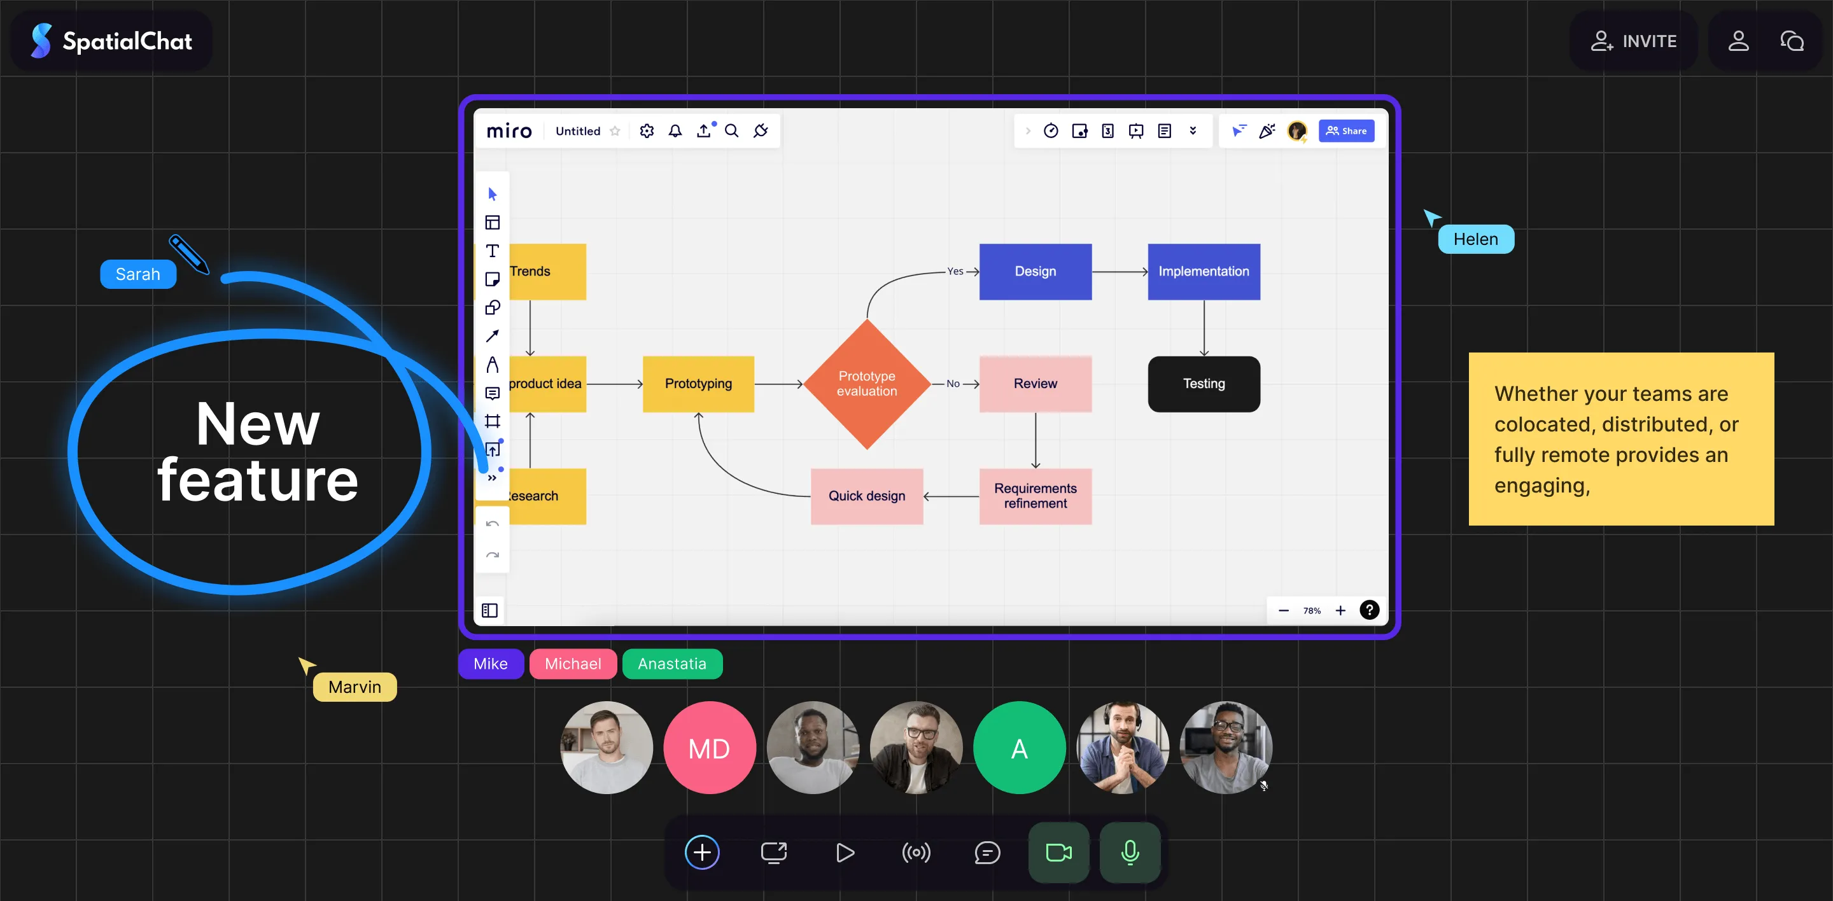Open the broadcast megaphone icon
This screenshot has width=1833, height=901.
(x=916, y=852)
